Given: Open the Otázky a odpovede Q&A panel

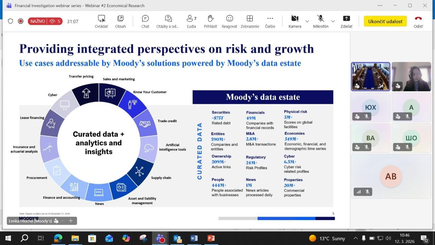Looking at the screenshot, I should tap(168, 21).
